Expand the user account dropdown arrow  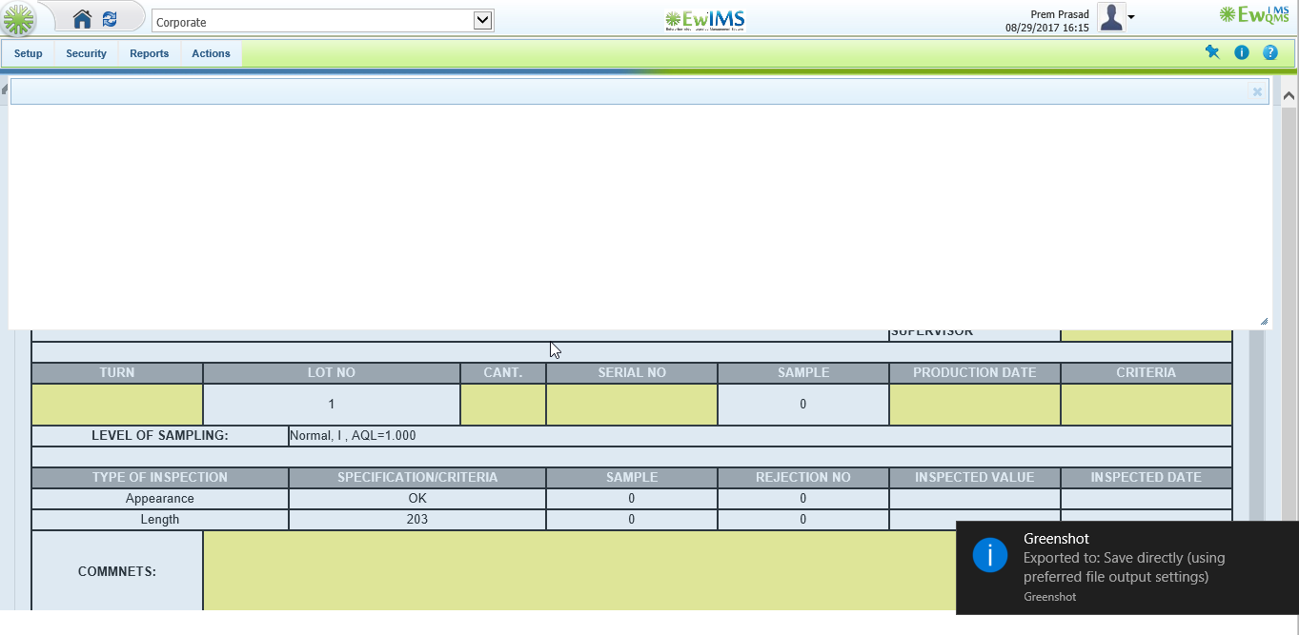pos(1131,17)
